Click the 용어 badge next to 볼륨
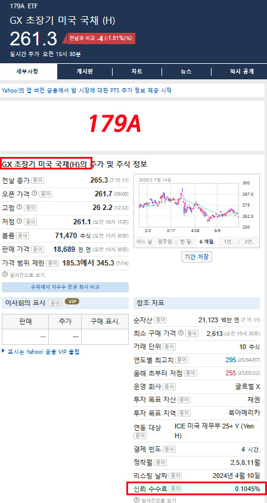 (x=23, y=236)
